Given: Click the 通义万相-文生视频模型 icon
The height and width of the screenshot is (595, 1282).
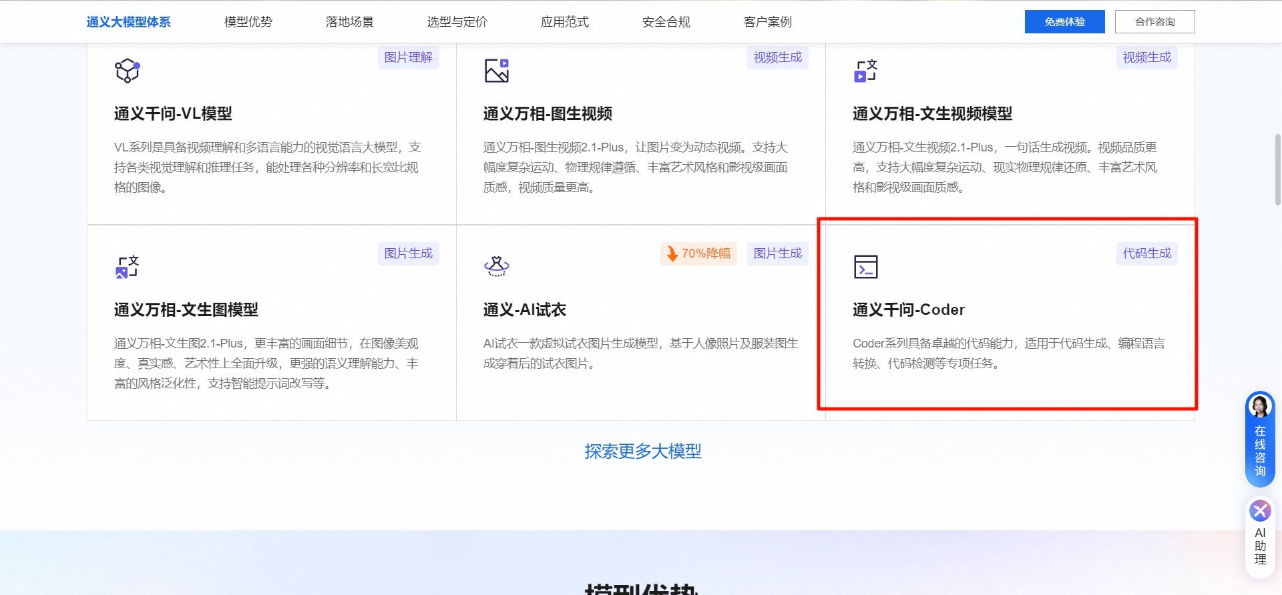Looking at the screenshot, I should pyautogui.click(x=865, y=71).
